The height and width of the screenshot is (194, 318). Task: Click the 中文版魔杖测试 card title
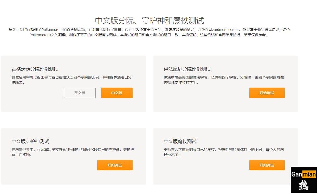coord(180,141)
